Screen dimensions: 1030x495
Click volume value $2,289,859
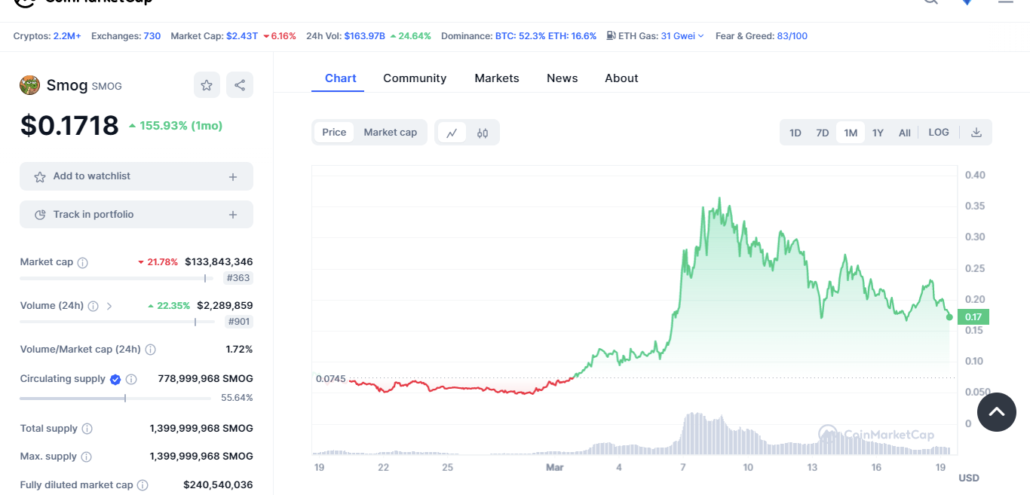tap(225, 306)
